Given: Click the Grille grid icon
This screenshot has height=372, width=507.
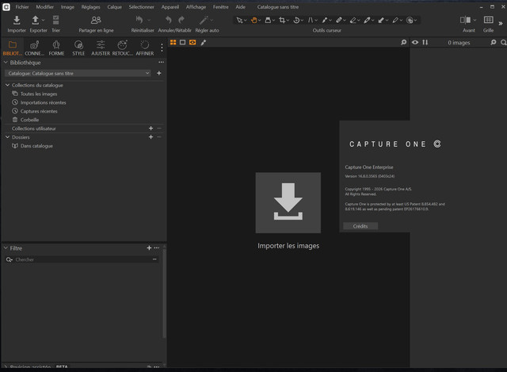Looking at the screenshot, I should pyautogui.click(x=488, y=20).
